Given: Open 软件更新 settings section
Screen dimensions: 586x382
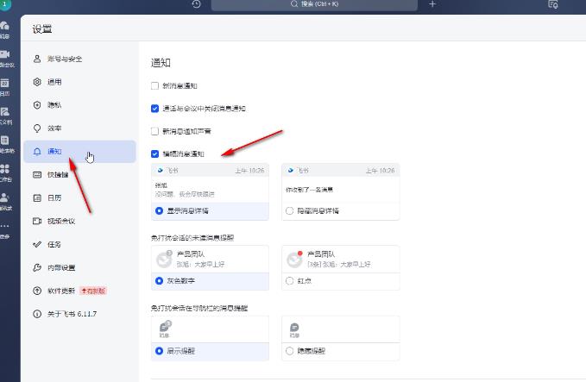Looking at the screenshot, I should pyautogui.click(x=79, y=291).
